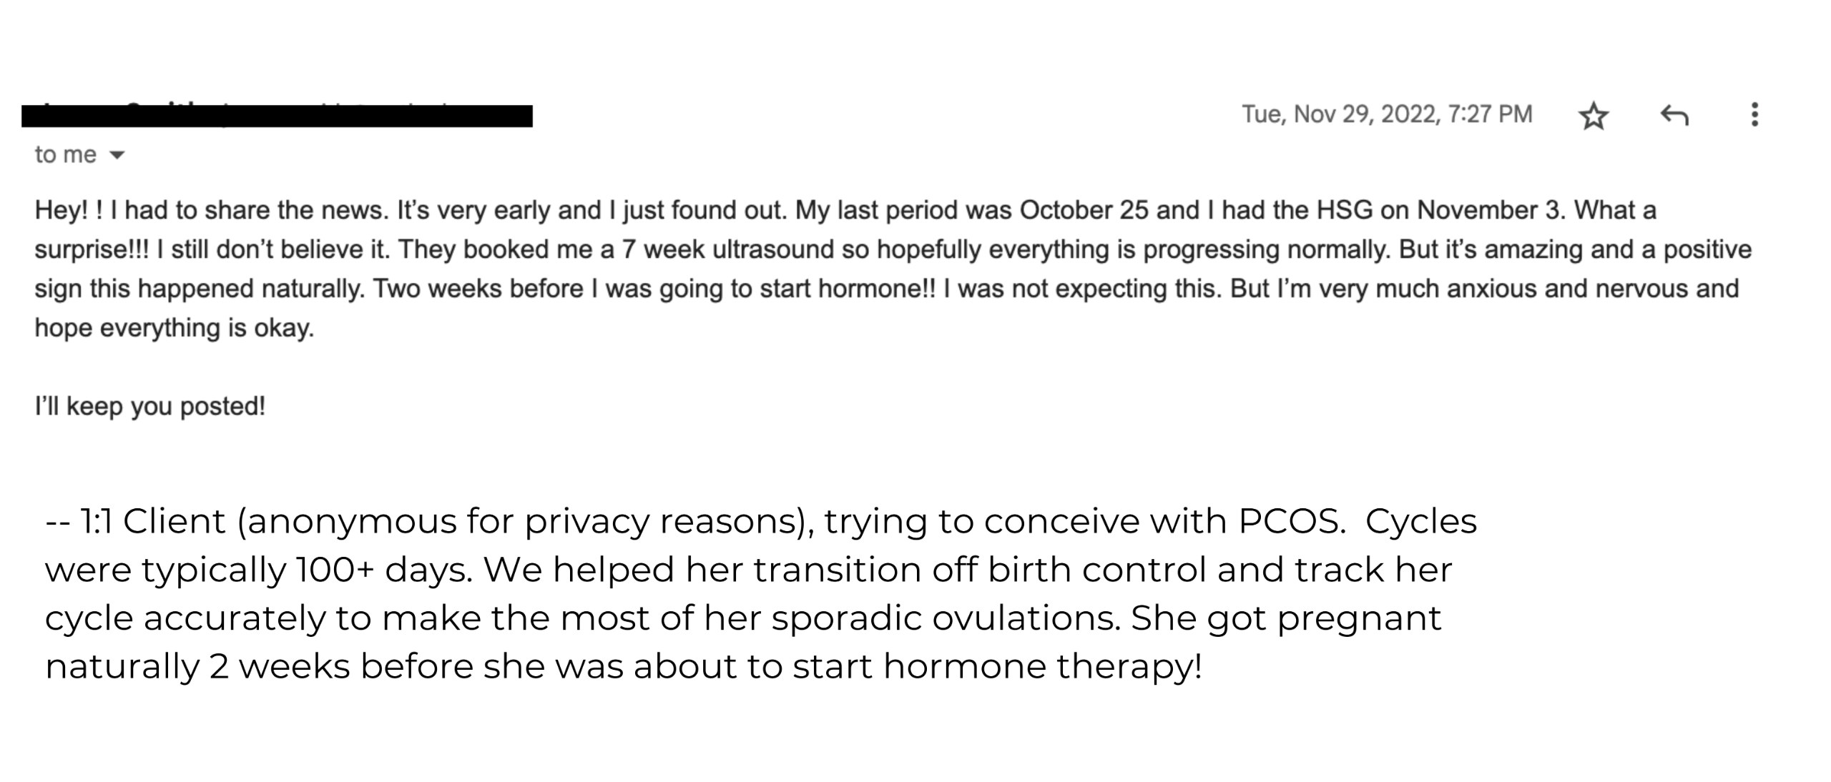1831x782 pixels.
Task: Click 'hormone therapy!' ending the caption
Action: pyautogui.click(x=1042, y=667)
